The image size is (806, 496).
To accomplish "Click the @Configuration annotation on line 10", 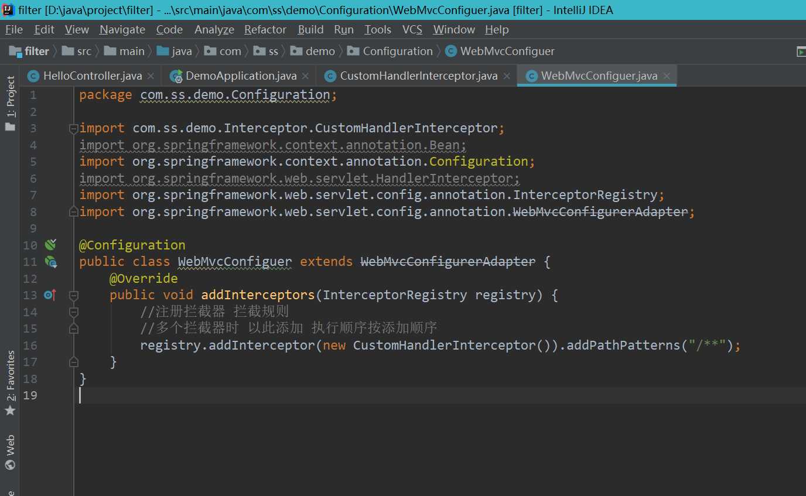I will pos(132,245).
